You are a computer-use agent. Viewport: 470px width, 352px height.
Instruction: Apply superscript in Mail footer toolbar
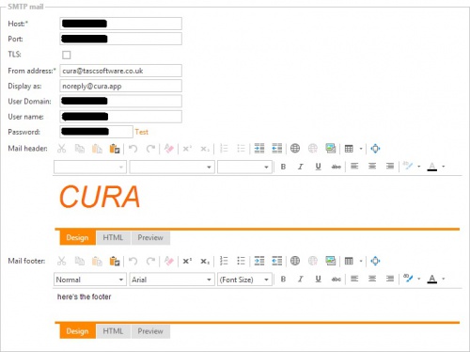point(187,261)
